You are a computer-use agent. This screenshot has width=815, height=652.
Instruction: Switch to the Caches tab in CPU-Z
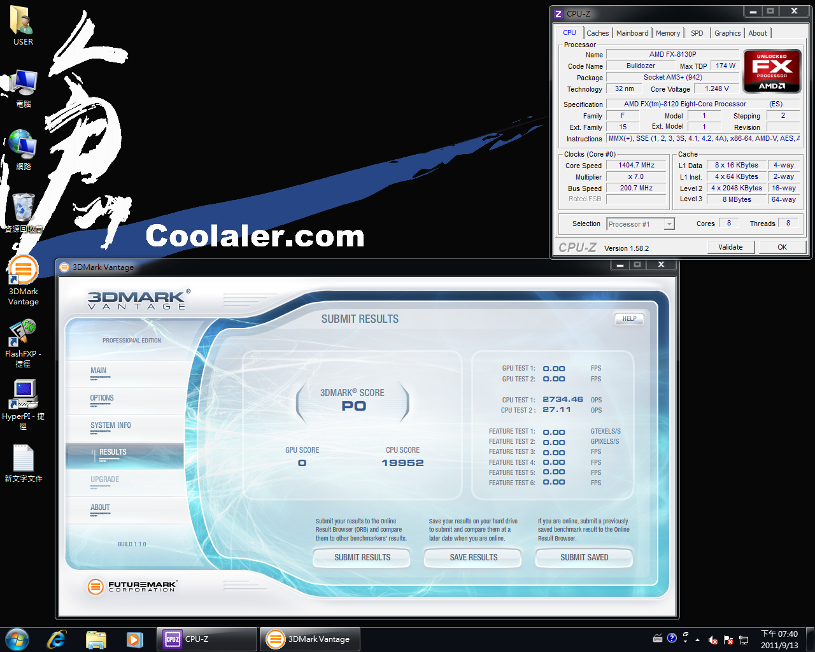coord(598,33)
